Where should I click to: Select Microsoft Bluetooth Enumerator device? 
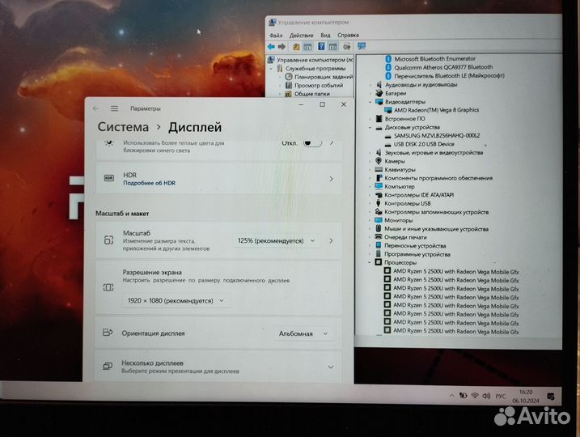pos(434,59)
